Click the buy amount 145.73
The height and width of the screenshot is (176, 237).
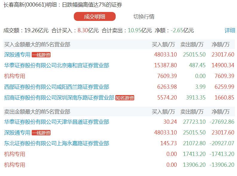coord(168,143)
